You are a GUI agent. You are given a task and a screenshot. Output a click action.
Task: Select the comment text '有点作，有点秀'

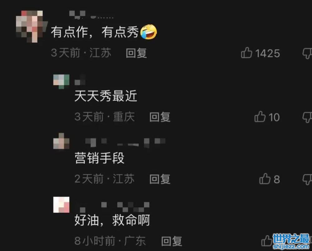(95, 32)
